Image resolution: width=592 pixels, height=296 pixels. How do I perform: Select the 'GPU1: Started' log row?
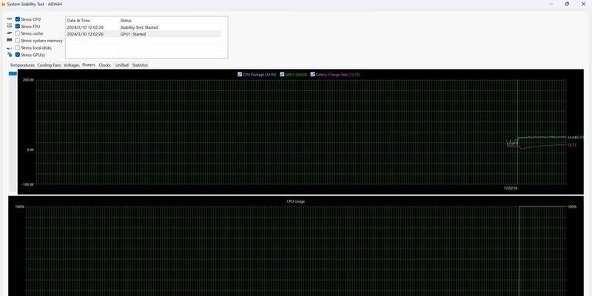(144, 34)
